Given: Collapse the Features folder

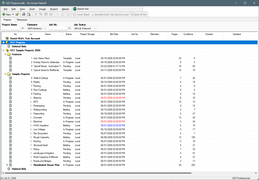Looking at the screenshot, I should [5, 54].
